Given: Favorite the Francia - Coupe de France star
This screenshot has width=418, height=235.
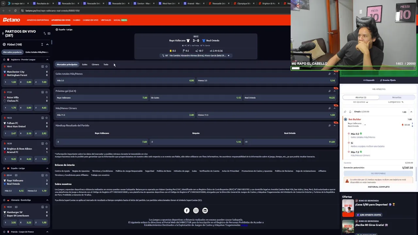Looking at the screenshot, I should 4,232.
